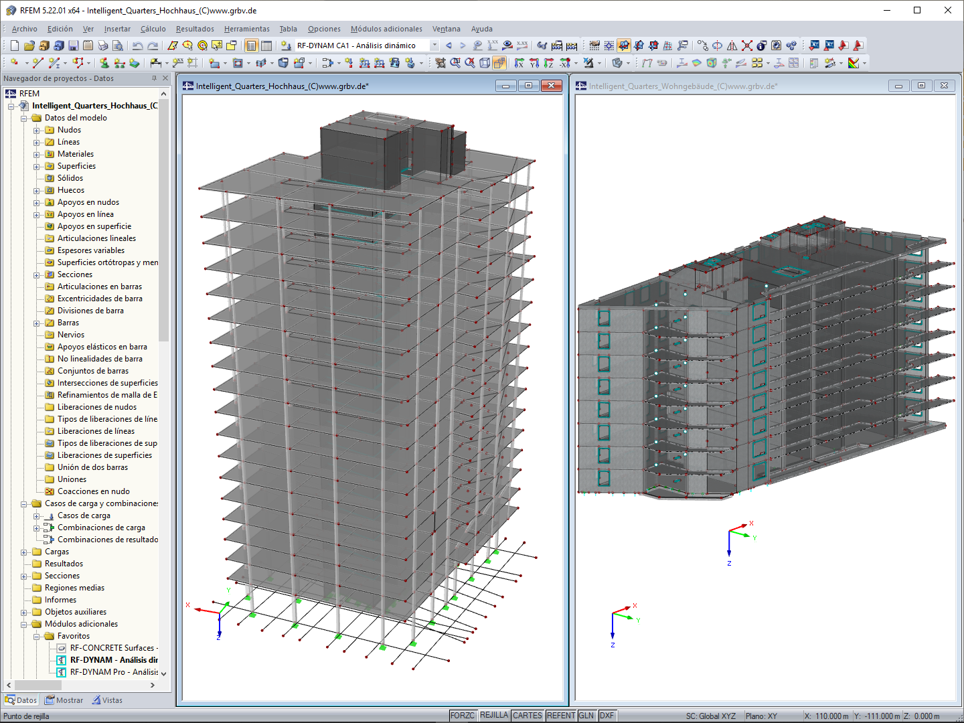Image resolution: width=964 pixels, height=723 pixels.
Task: Open the Archivo menu
Action: click(25, 29)
